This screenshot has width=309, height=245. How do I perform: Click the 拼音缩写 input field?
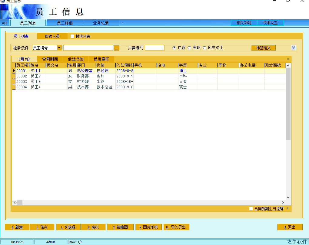(x=154, y=48)
